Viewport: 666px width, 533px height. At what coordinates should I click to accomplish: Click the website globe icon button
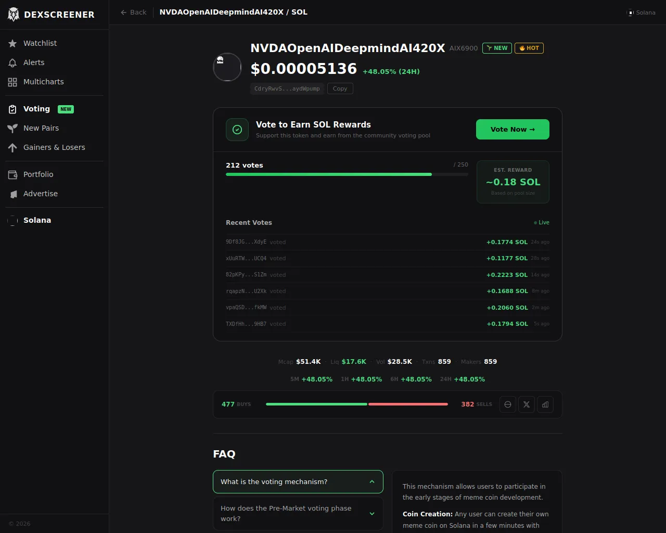point(508,404)
